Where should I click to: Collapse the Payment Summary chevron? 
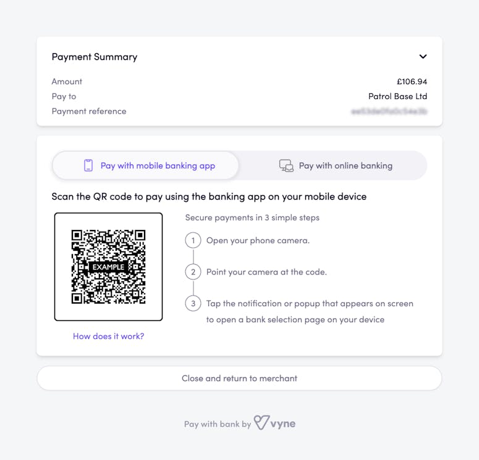coord(423,56)
